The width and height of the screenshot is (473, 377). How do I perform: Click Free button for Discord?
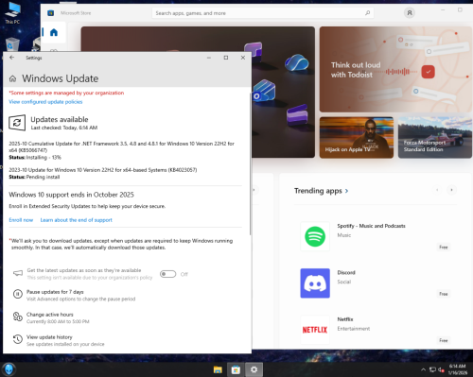(x=444, y=294)
